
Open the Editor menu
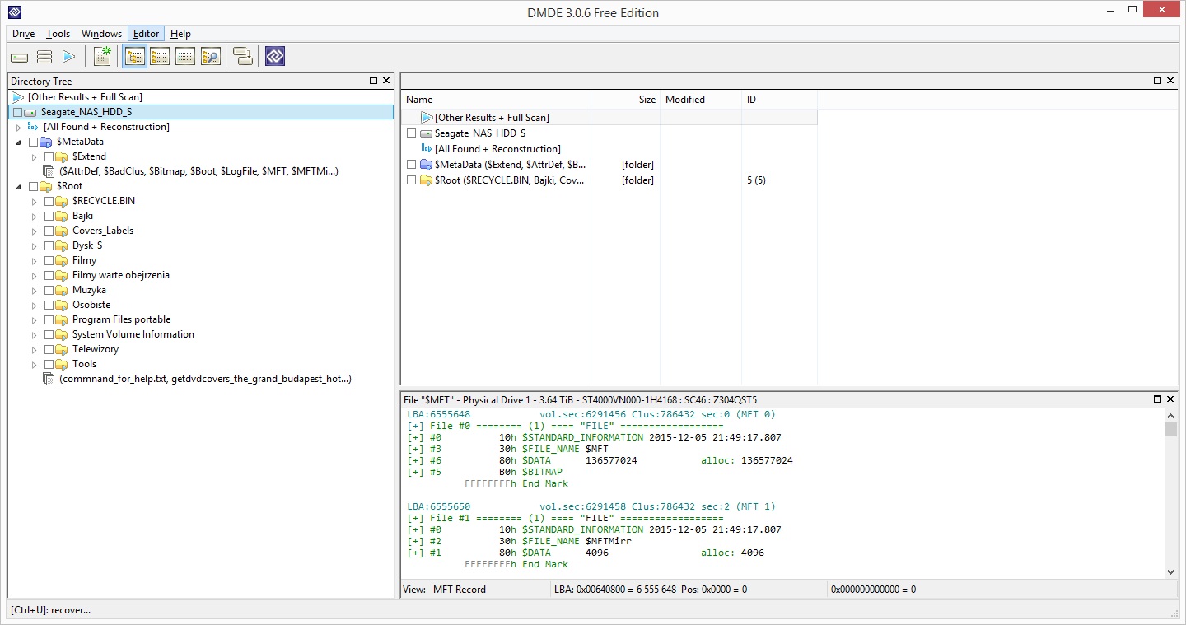click(147, 34)
